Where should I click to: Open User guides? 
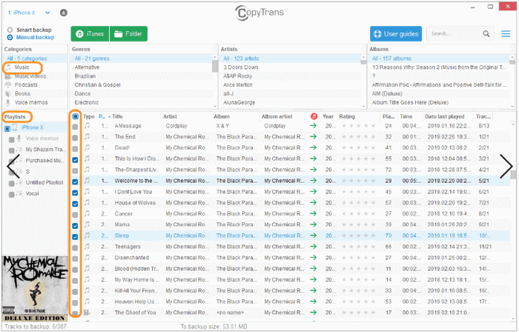tap(396, 34)
